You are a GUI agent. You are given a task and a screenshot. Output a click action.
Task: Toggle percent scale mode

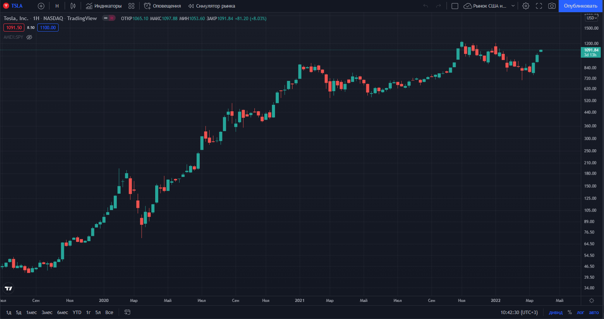click(x=570, y=313)
